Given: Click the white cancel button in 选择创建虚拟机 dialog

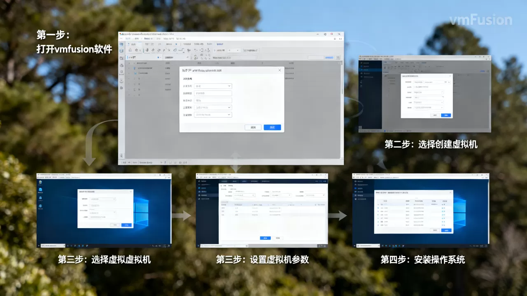Looking at the screenshot, I should [x=435, y=115].
